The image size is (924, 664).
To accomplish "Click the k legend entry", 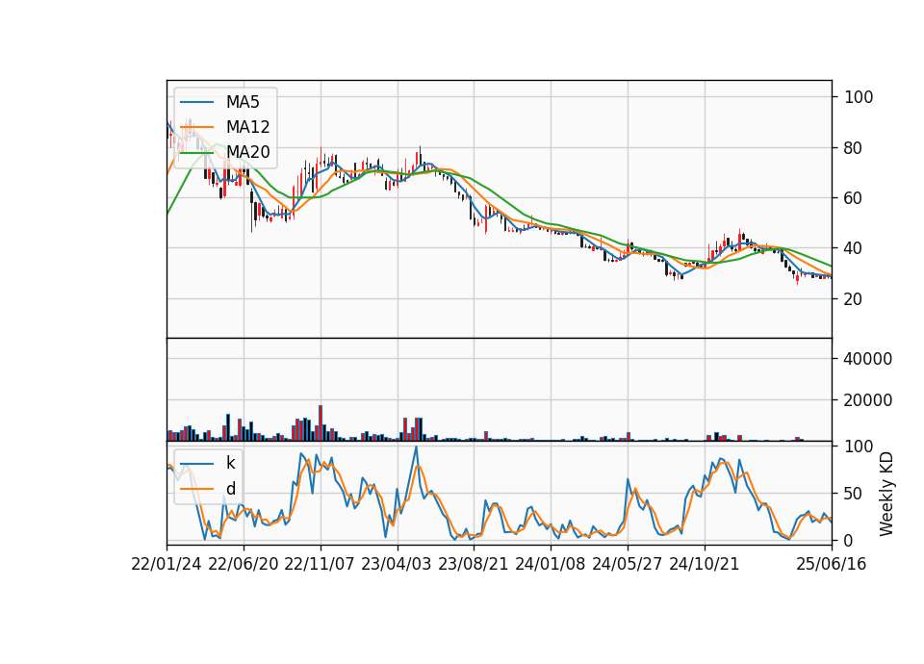I will point(230,463).
